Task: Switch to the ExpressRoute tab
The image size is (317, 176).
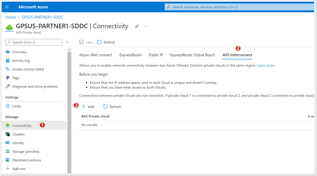Action: tap(130, 55)
